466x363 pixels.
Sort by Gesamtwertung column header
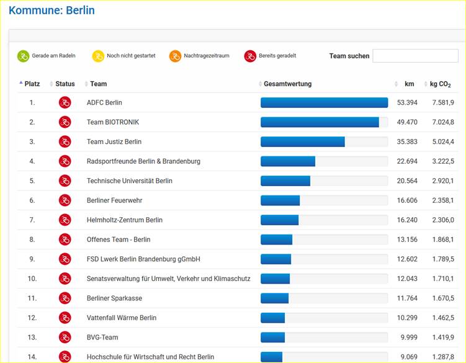287,84
